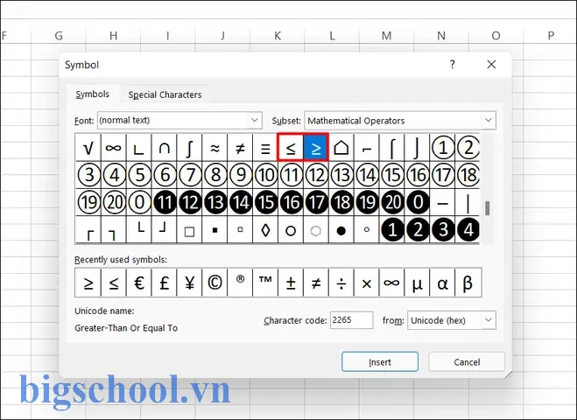577x420 pixels.
Task: Pick the recently used plus-minus ± symbol
Action: [x=291, y=283]
